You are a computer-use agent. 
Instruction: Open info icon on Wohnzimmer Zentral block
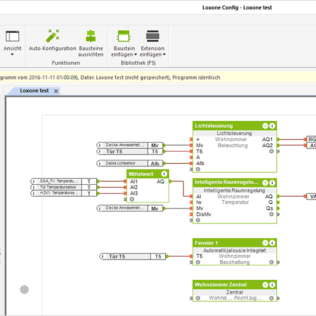click(272, 285)
